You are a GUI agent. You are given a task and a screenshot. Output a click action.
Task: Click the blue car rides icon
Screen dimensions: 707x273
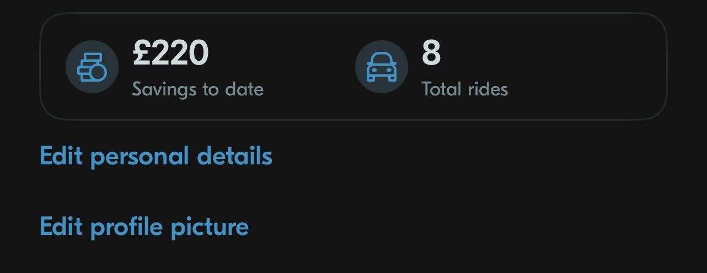coord(381,67)
